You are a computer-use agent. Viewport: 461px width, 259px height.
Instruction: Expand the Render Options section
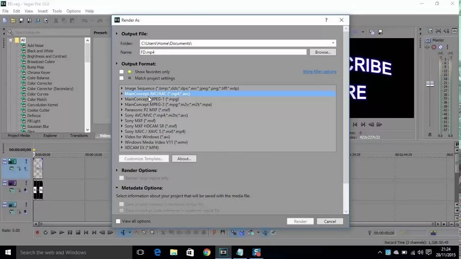(x=117, y=171)
